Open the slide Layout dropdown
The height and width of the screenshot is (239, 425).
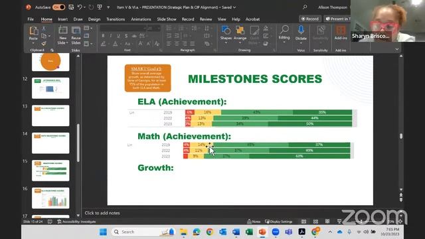pos(88,28)
